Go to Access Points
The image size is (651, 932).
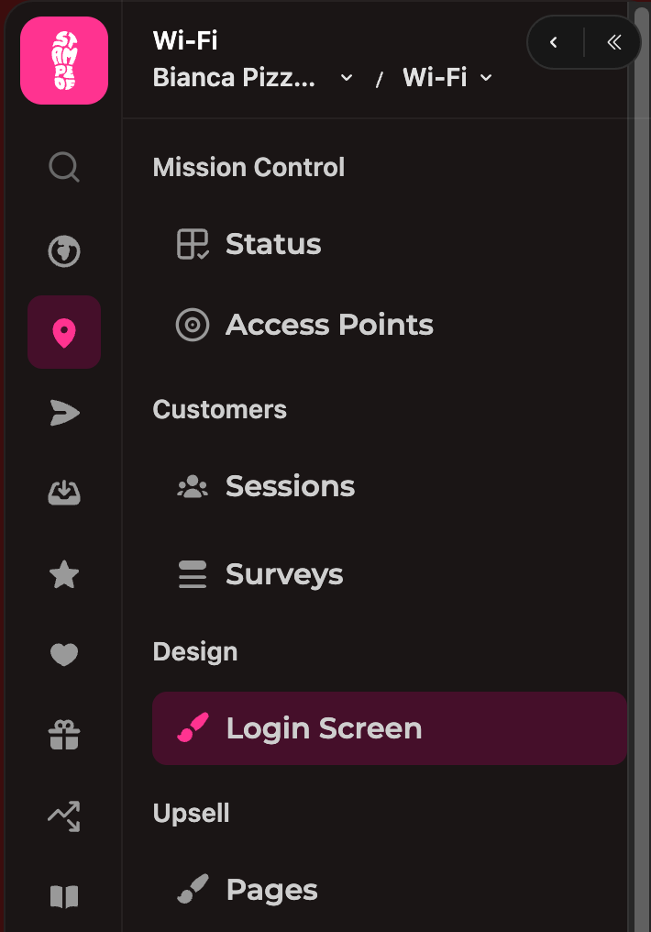pos(329,325)
